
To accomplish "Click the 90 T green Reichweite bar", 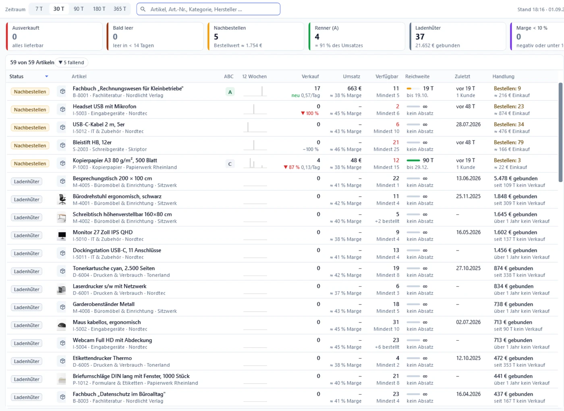I will coord(413,160).
